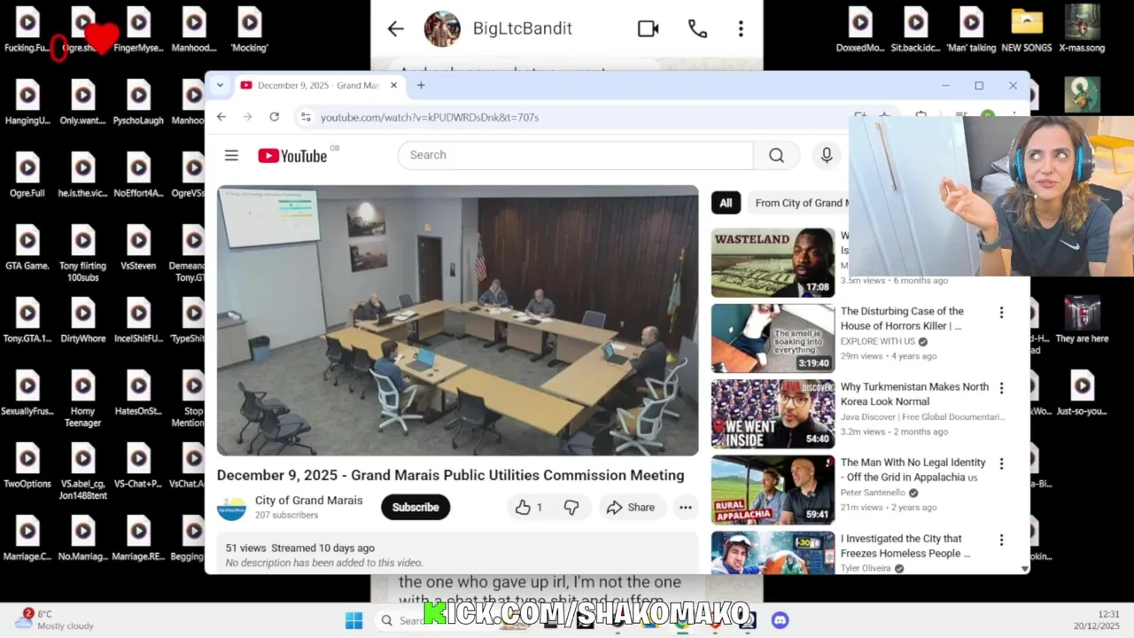
Task: Open chat options three-dot menu
Action: [x=741, y=28]
